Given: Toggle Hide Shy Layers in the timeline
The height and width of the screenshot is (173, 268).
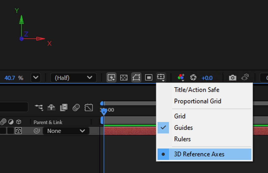Looking at the screenshot, I should [51, 107].
